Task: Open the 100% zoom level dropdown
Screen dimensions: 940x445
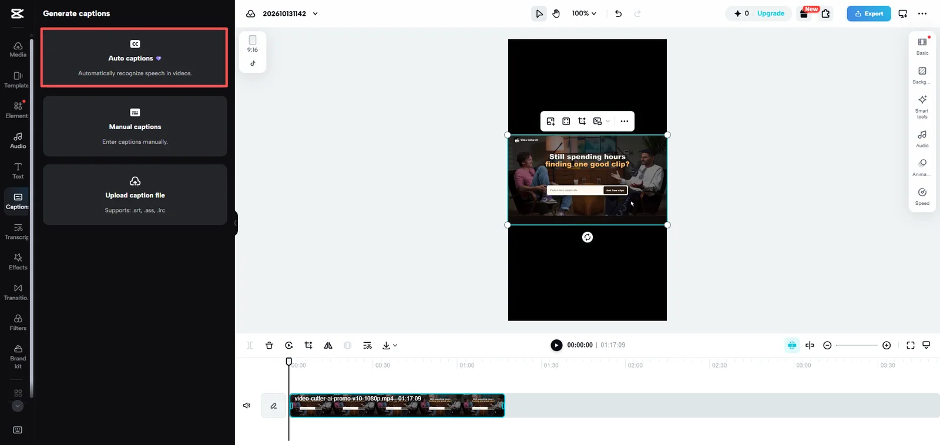Action: [584, 14]
